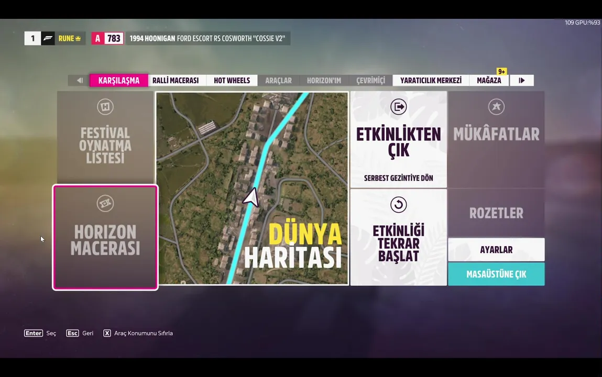Open the Festival Oynatma Listesi tile
The image size is (602, 377).
105,137
